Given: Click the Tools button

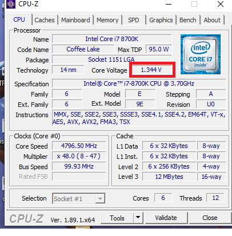Looking at the screenshot, I should tap(117, 218).
